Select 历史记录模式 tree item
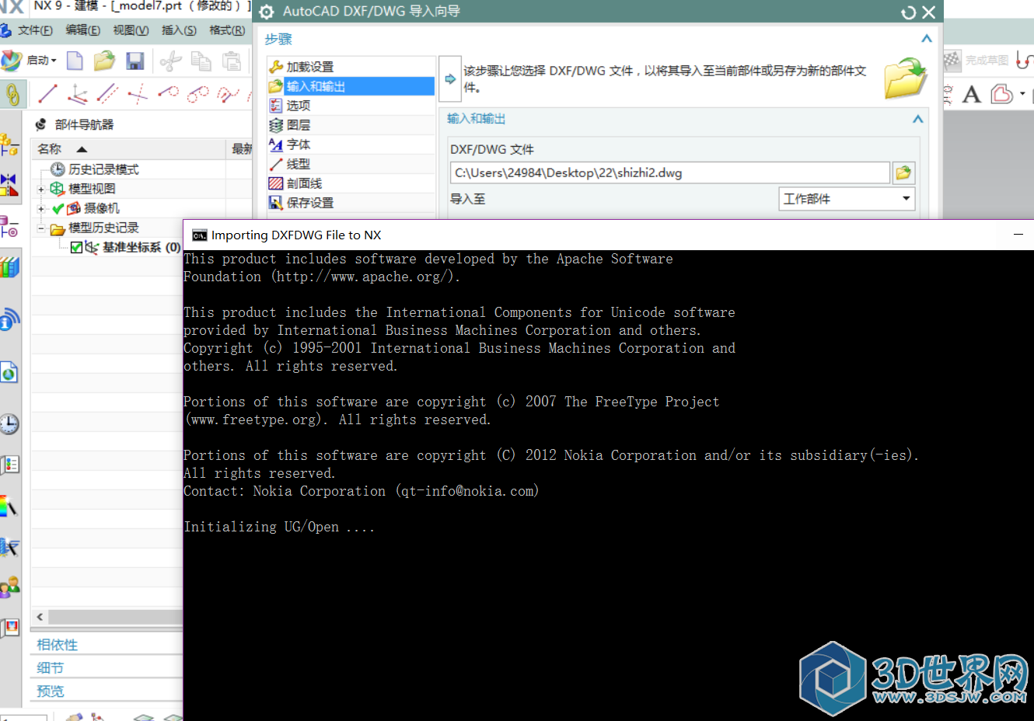 103,169
